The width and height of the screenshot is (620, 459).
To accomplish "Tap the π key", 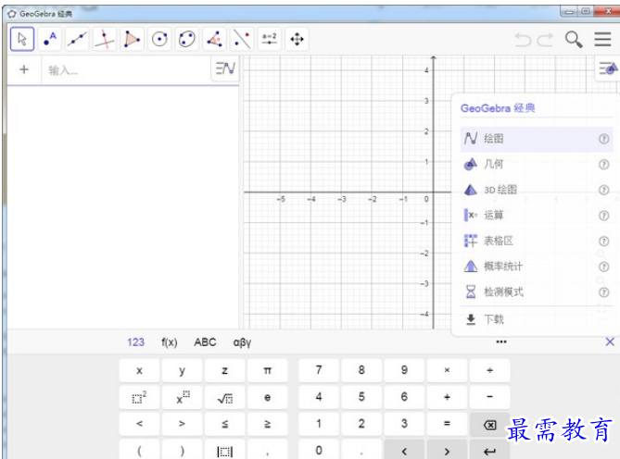I will point(267,370).
